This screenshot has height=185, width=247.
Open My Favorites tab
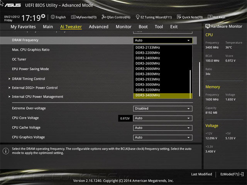pyautogui.click(x=23, y=27)
